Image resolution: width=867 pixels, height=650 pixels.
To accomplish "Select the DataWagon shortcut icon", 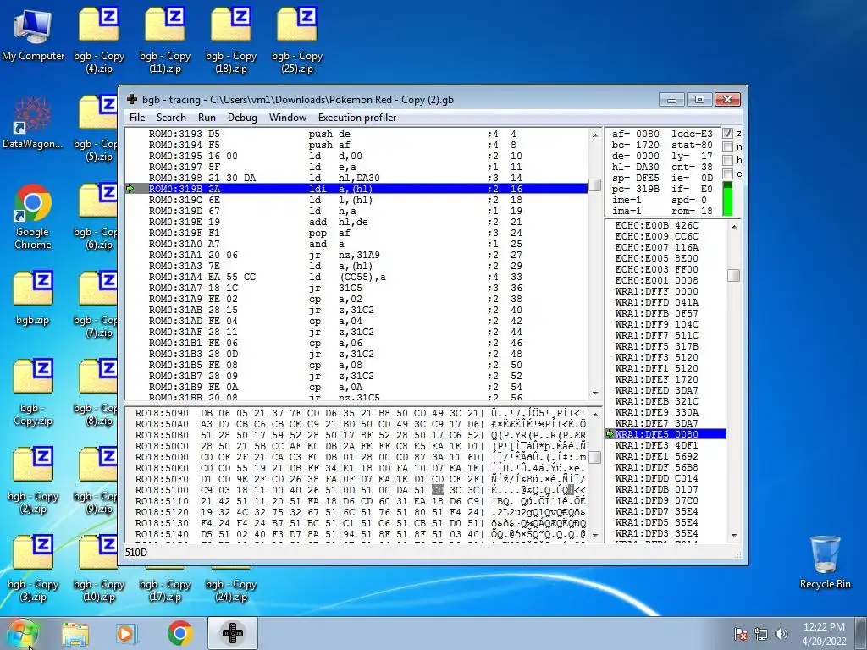I will (x=33, y=122).
